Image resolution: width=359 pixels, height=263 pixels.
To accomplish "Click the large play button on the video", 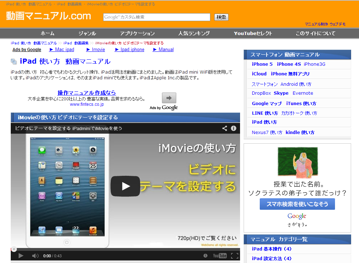I will coord(125,186).
